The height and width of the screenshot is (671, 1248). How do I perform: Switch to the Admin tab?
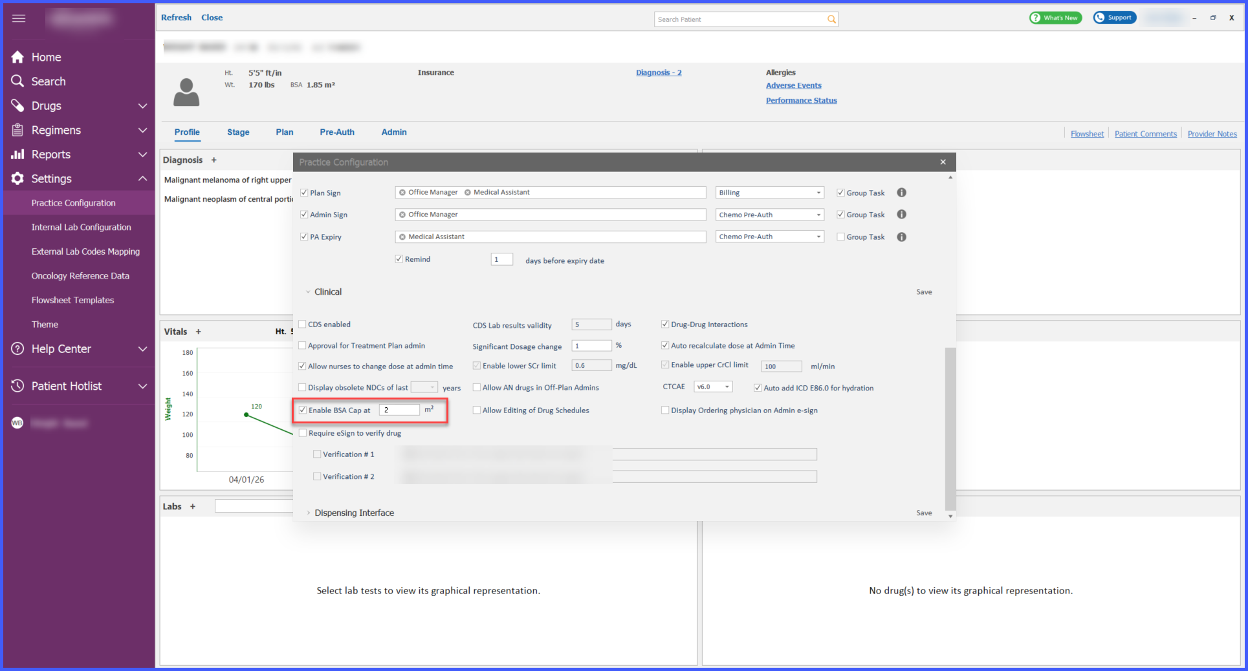[x=394, y=132]
